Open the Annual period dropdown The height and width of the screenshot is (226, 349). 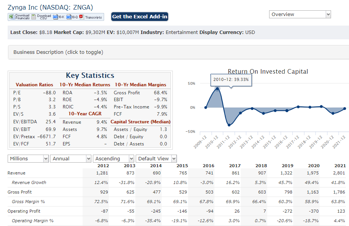[x=71, y=159]
